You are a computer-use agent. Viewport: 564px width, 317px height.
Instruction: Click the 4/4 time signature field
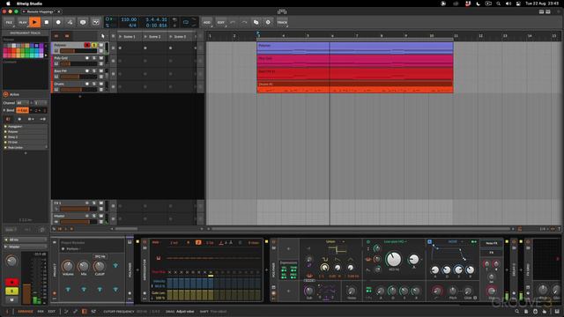(x=132, y=26)
